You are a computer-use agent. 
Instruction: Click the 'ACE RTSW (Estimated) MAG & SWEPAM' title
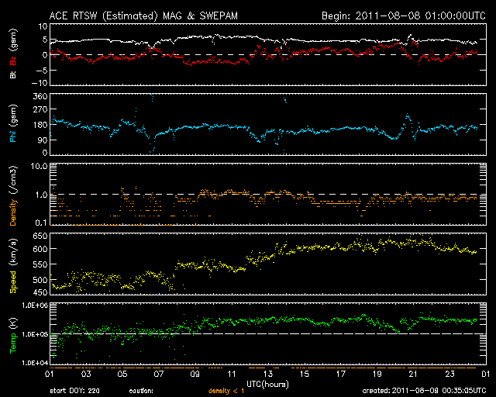tap(143, 16)
